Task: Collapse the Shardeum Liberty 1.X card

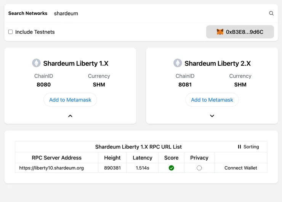Action: tap(70, 116)
